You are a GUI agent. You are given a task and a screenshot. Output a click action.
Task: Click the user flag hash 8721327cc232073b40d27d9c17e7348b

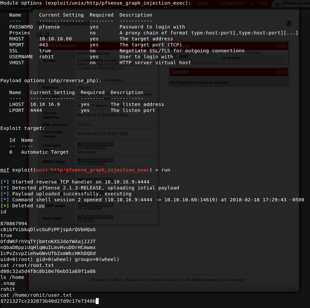48,301
